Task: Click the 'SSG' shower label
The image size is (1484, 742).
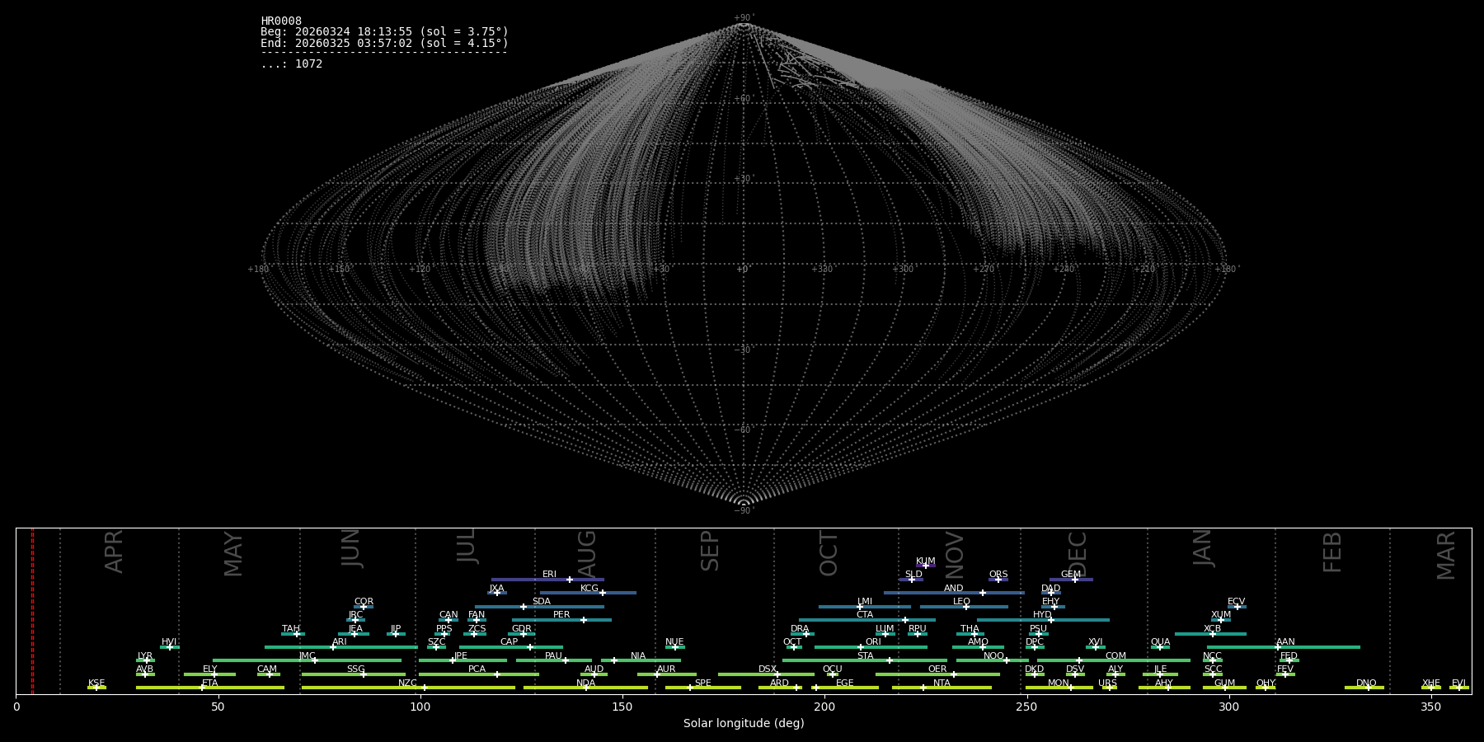Action: point(355,669)
